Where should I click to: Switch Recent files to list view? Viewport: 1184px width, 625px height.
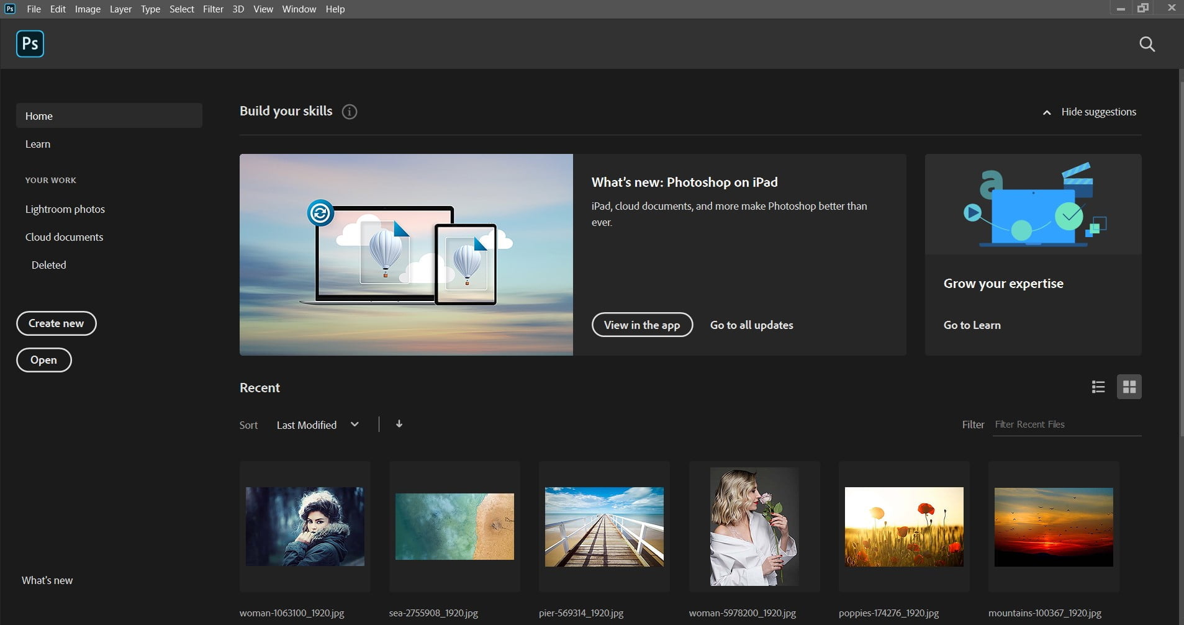[1098, 386]
